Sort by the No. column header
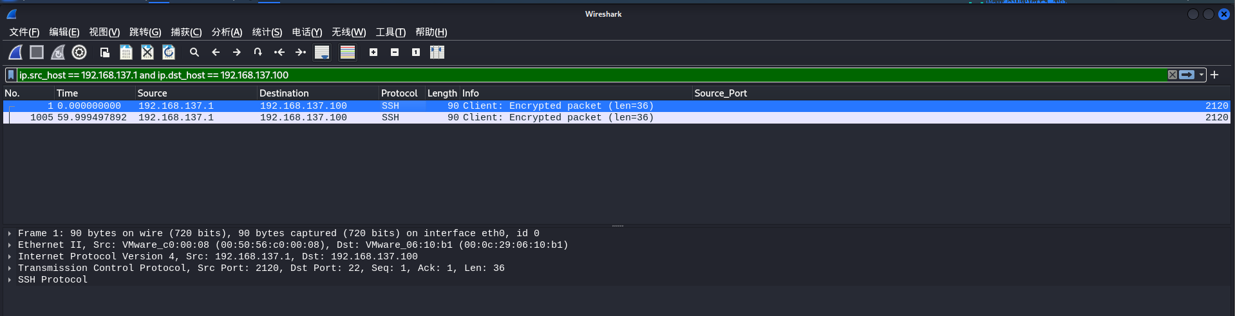 (x=28, y=93)
